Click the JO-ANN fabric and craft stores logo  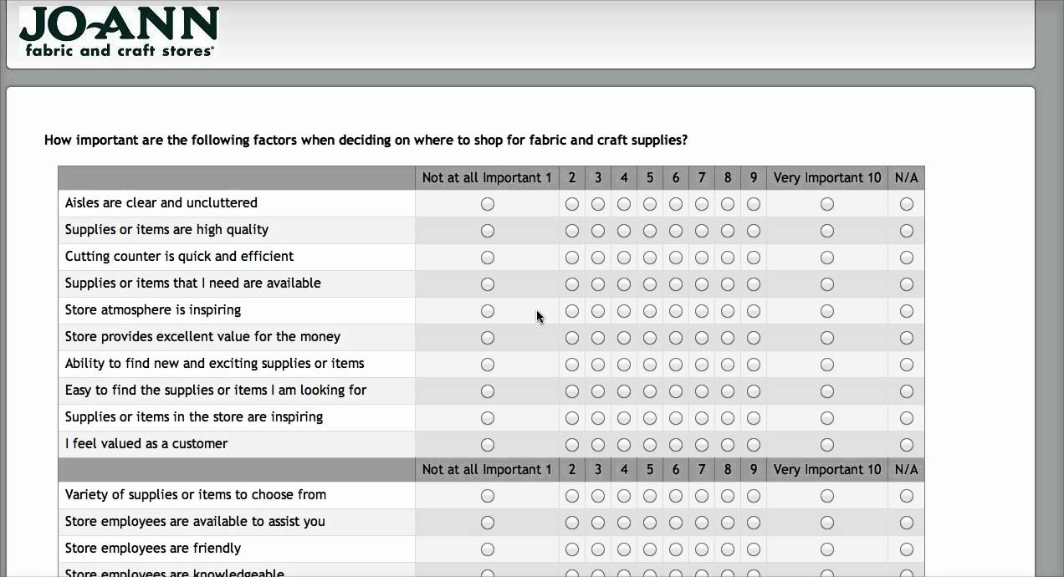point(119,32)
